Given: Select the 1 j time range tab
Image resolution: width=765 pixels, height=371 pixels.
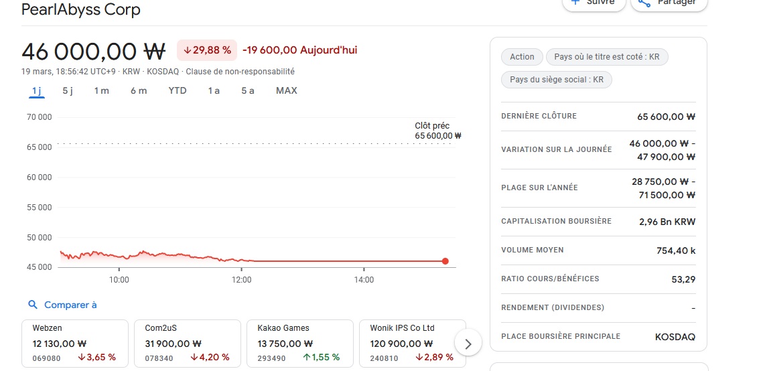Looking at the screenshot, I should click(x=37, y=90).
